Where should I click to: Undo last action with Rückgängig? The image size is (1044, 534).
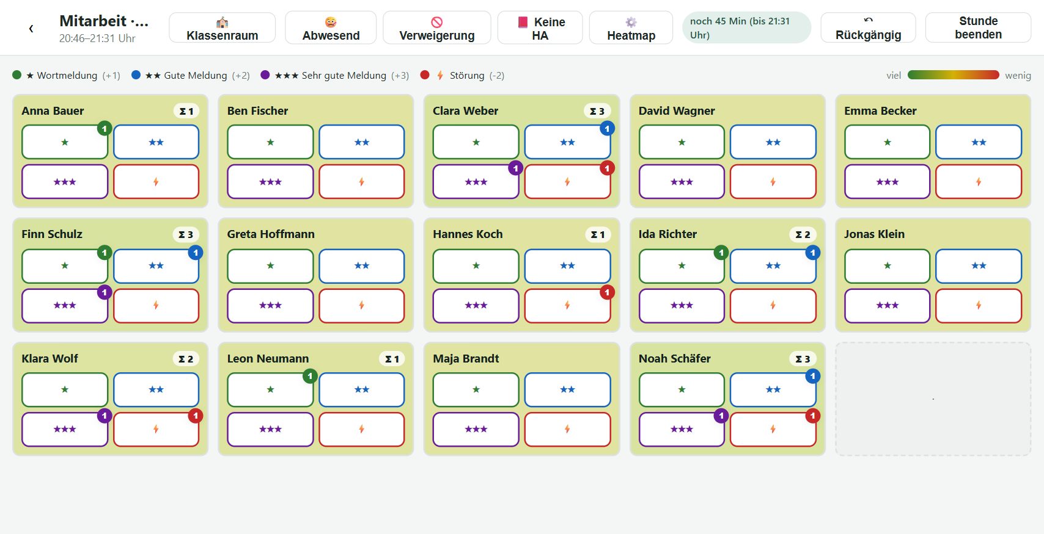coord(868,28)
